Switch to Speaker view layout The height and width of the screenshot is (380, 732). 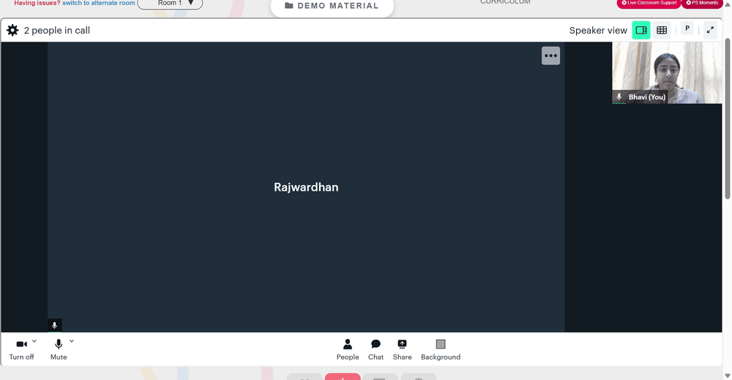point(641,30)
